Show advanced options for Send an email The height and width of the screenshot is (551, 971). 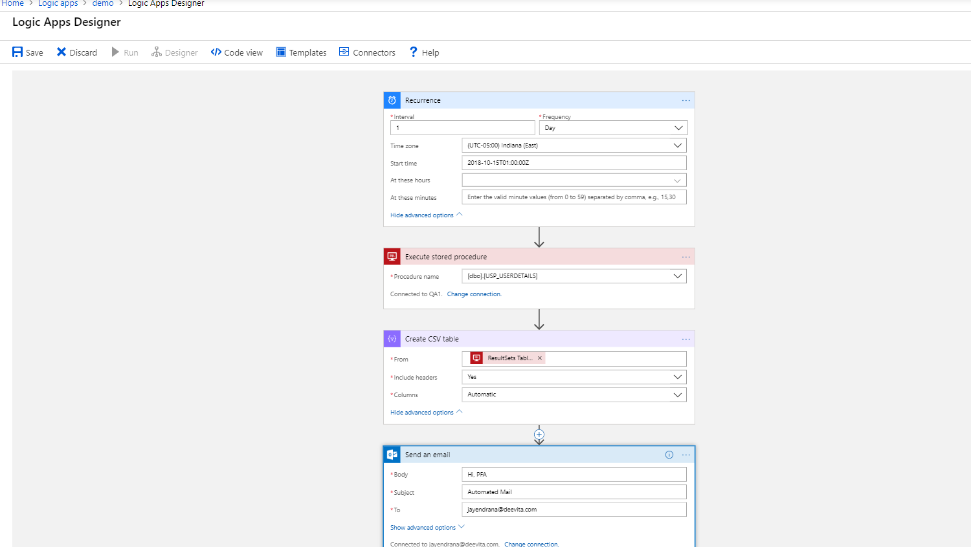[x=427, y=528]
